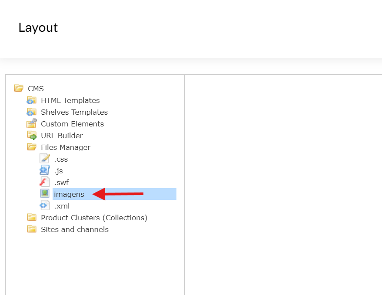382x295 pixels.
Task: Select the highlighted imagens tree item
Action: click(70, 194)
